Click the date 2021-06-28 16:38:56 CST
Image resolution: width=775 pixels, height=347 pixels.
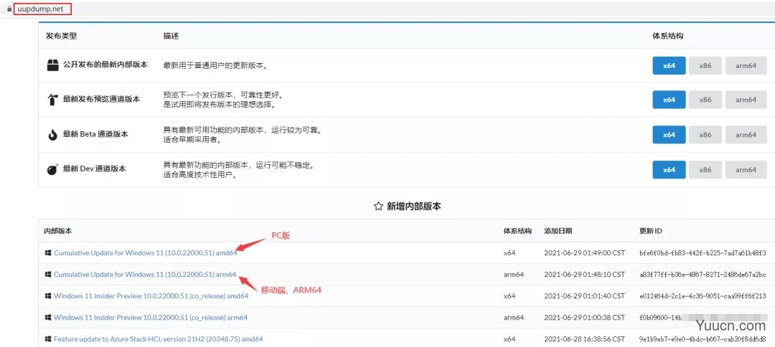[x=585, y=339]
